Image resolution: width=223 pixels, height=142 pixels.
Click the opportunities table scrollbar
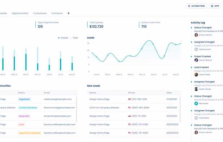[76, 110]
